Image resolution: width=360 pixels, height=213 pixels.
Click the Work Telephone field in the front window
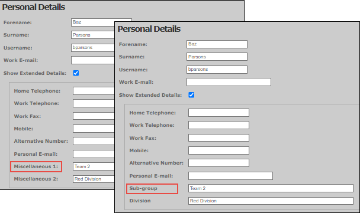point(218,125)
